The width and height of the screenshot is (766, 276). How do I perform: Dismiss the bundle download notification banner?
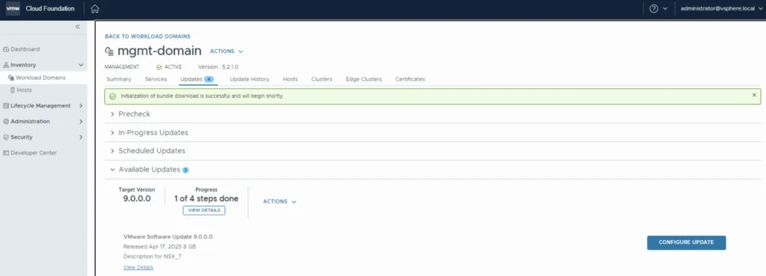pos(754,95)
